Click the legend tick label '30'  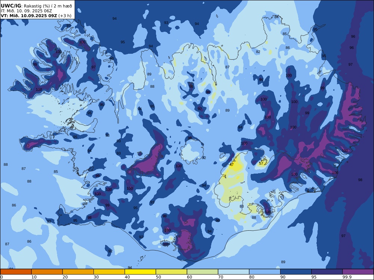(96, 277)
